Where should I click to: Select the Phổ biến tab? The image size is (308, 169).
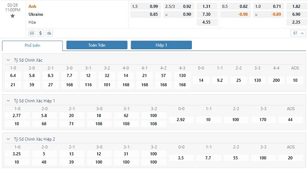point(33,46)
